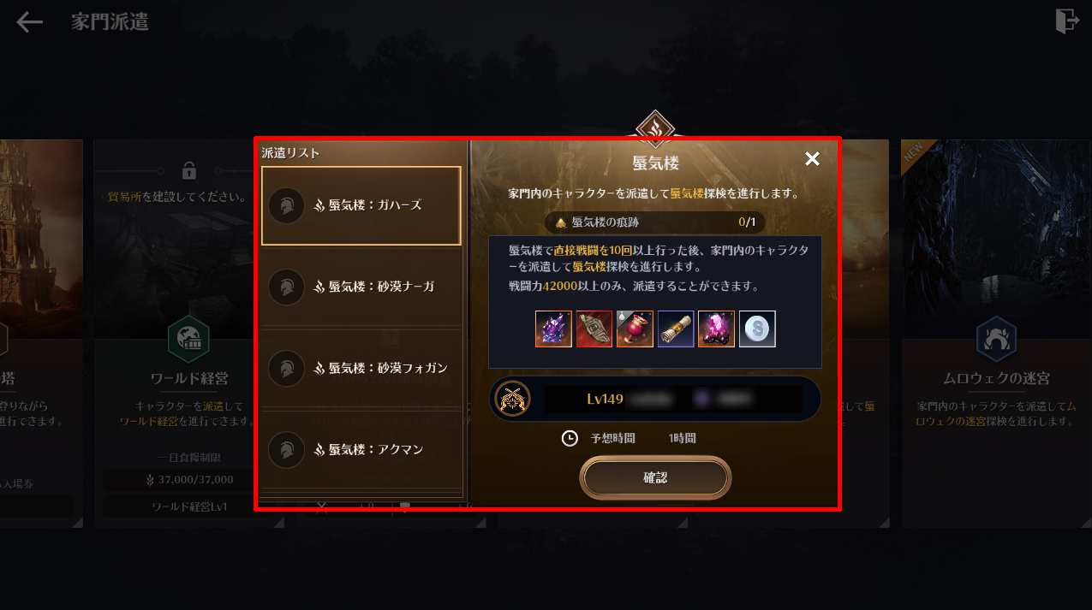Choose 蜃気楼：ガハーズ from dispatch list

361,205
